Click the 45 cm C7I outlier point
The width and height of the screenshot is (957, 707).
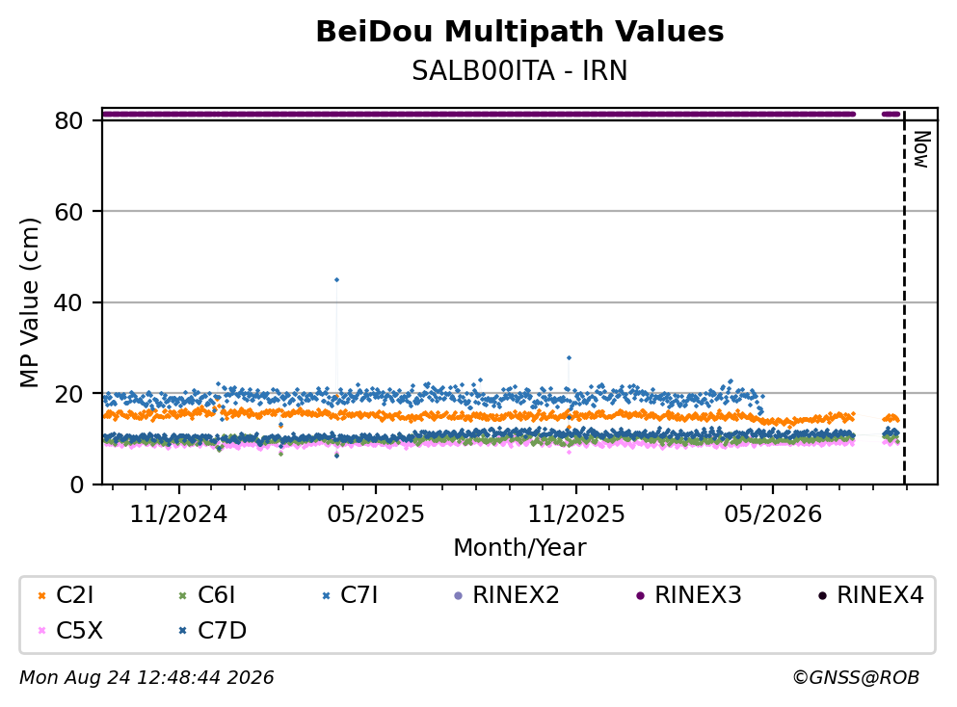pos(336,280)
